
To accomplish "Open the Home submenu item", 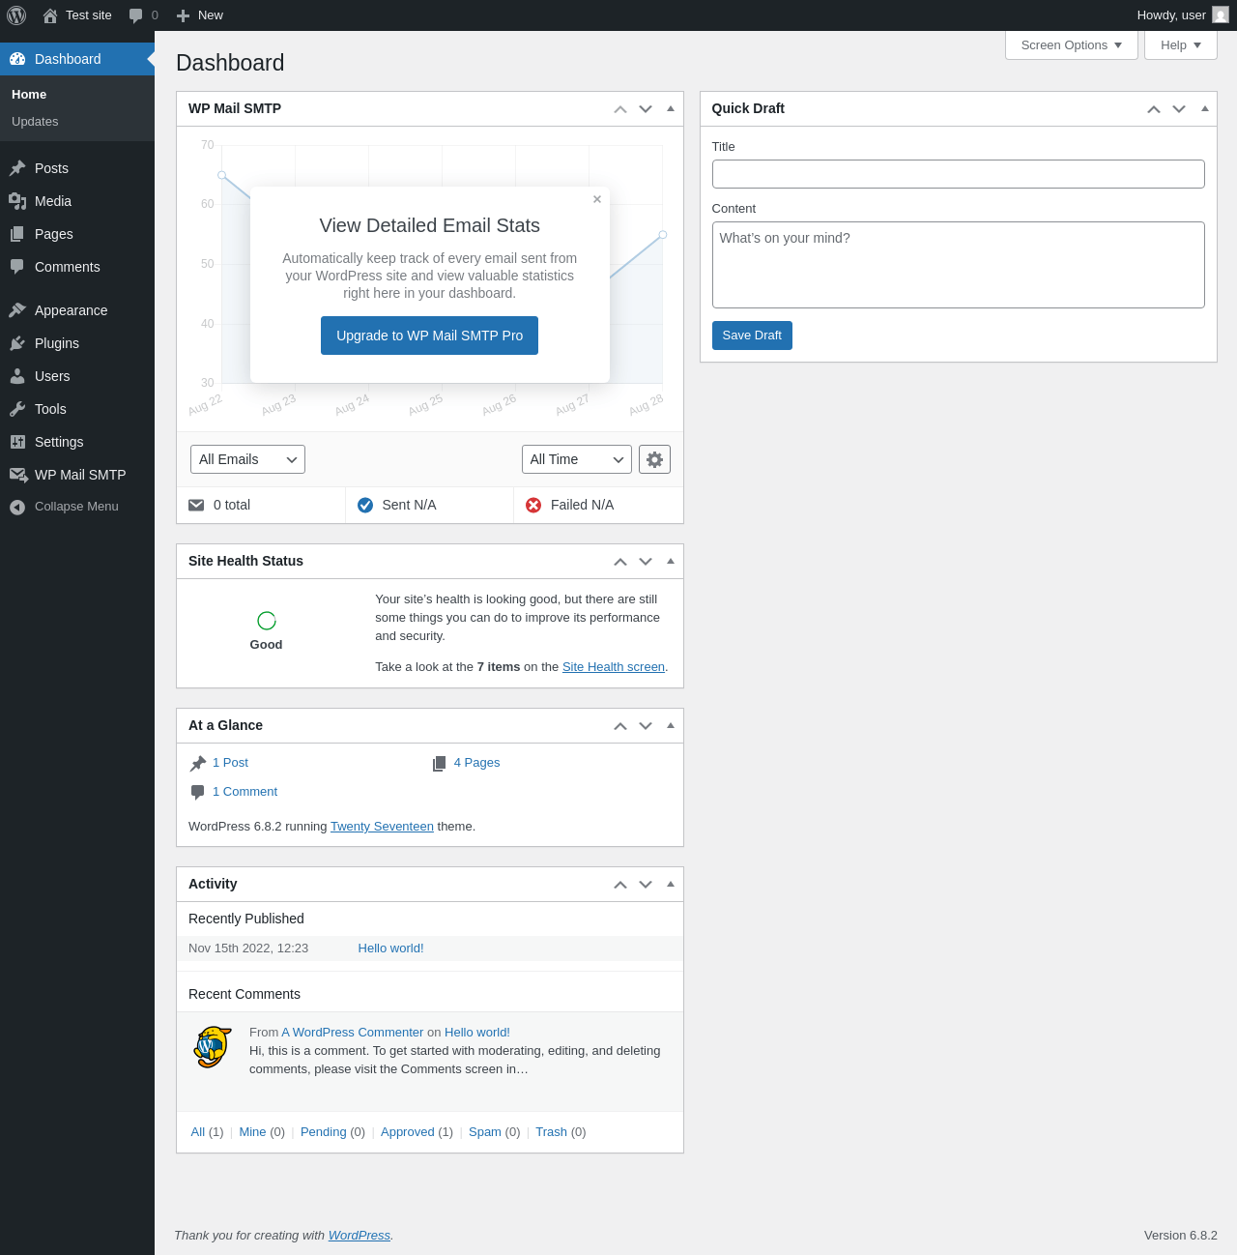I will click(29, 95).
